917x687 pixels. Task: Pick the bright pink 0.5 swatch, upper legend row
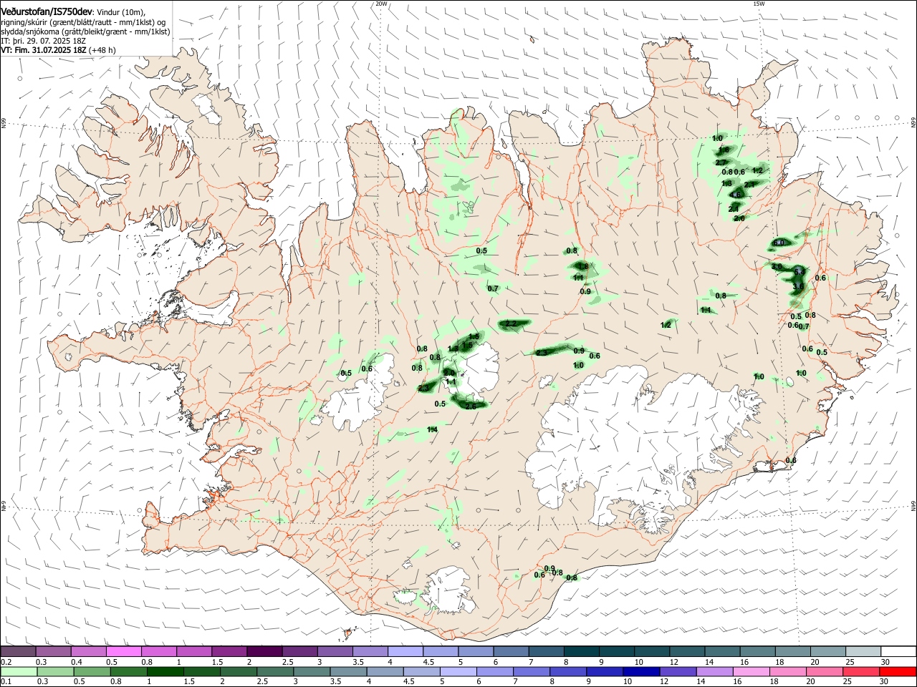[x=123, y=651]
